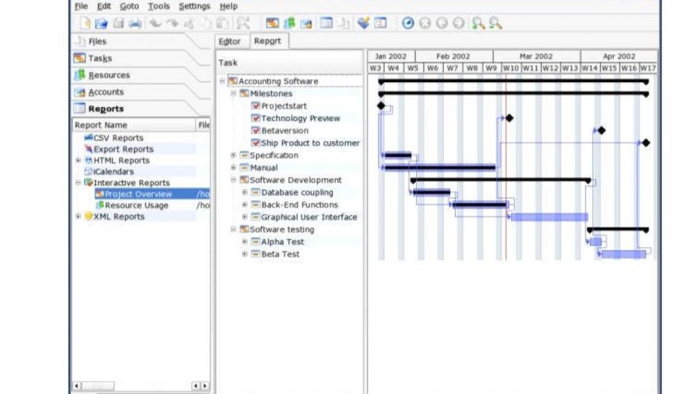Click the green resources icon in toolbar
This screenshot has width=673, height=394.
click(x=289, y=23)
